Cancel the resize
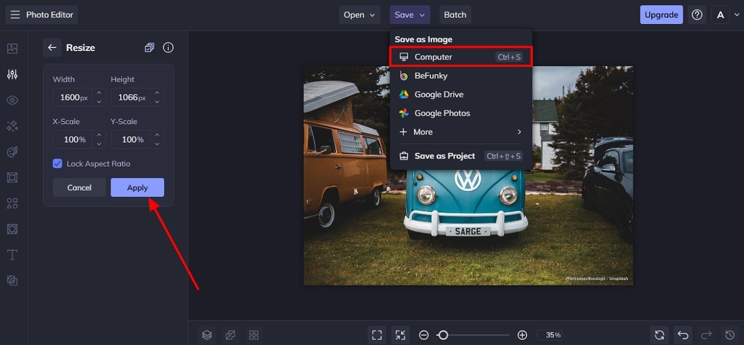This screenshot has width=744, height=345. 79,188
